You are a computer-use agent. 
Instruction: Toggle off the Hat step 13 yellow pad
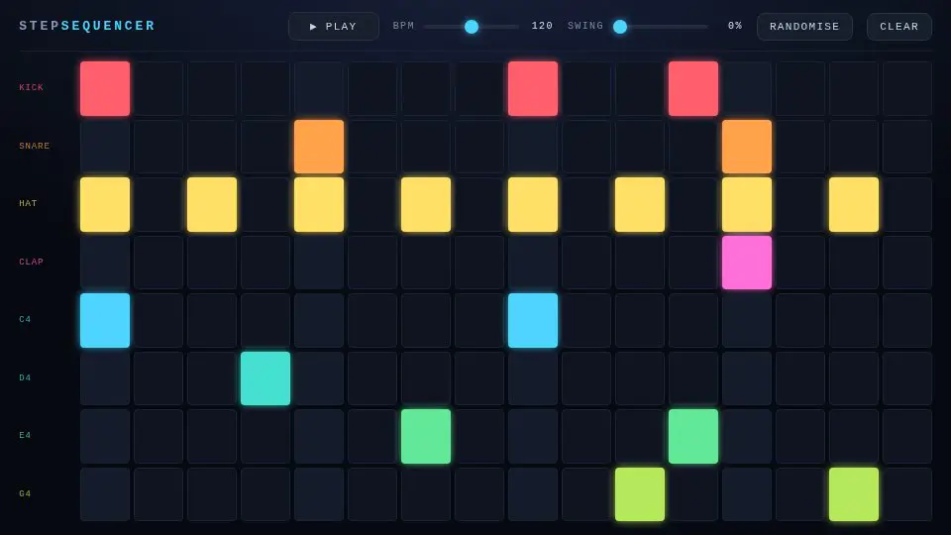tap(747, 204)
